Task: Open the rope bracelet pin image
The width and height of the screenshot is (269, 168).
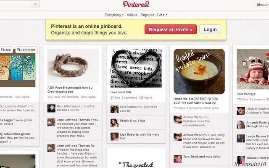Action: click(73, 66)
